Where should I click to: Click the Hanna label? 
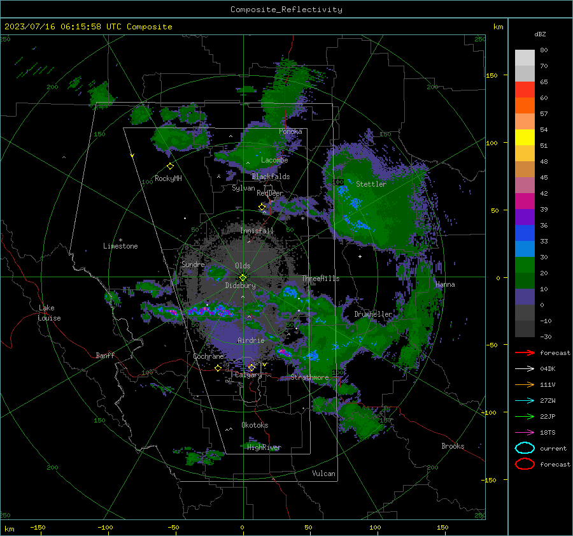pos(445,285)
